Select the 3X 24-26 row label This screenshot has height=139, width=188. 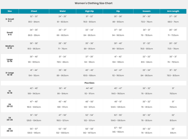(10, 119)
